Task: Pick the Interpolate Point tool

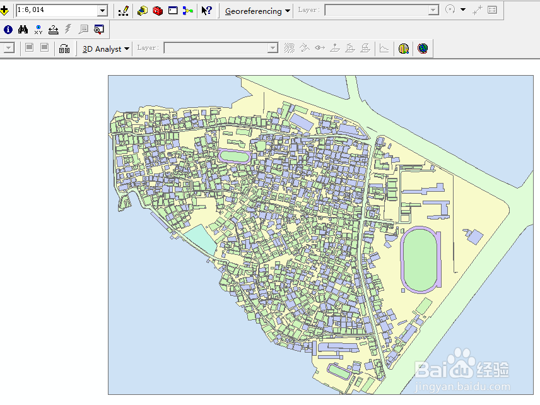Action: tap(335, 48)
